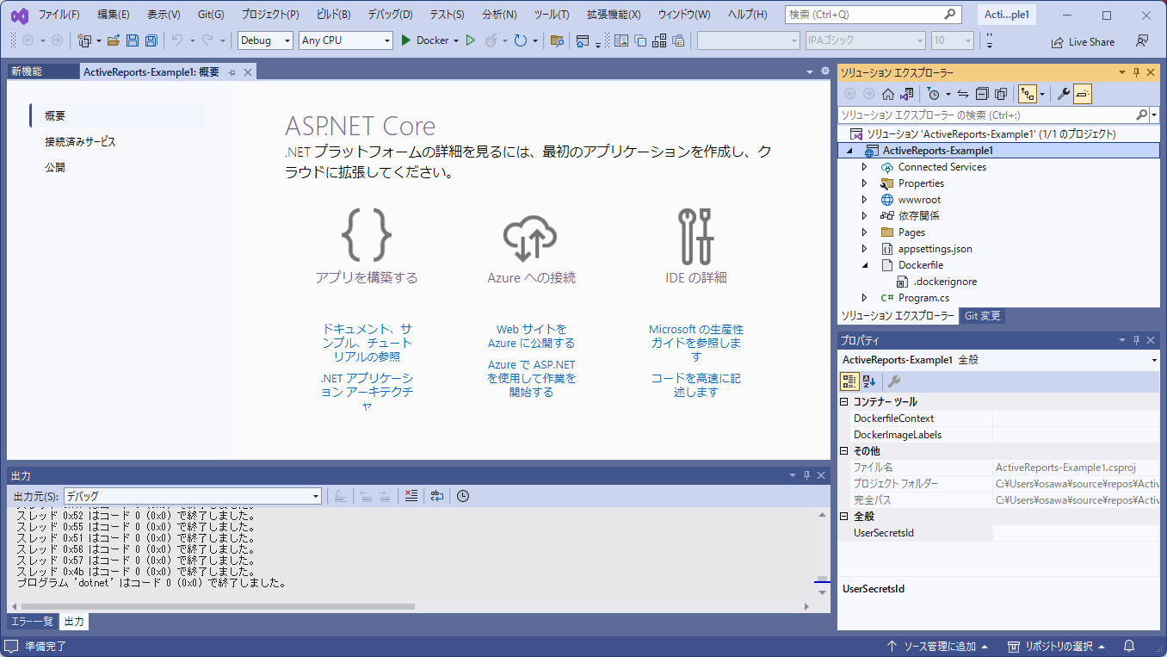The image size is (1167, 657).
Task: Click the clock timestamp icon in Output toolbar
Action: [x=463, y=496]
